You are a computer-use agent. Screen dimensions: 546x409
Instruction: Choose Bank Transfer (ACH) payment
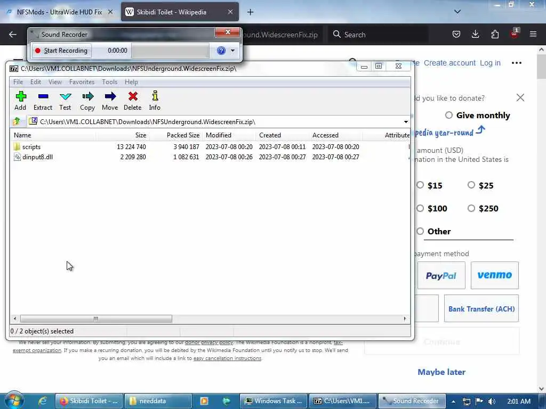pyautogui.click(x=481, y=308)
